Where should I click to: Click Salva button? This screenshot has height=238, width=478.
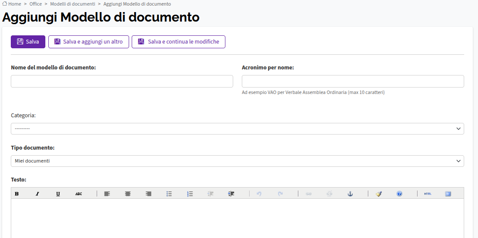click(x=28, y=42)
